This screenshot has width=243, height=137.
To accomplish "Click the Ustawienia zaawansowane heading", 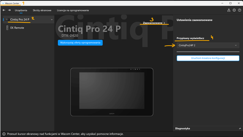I will 194,20.
